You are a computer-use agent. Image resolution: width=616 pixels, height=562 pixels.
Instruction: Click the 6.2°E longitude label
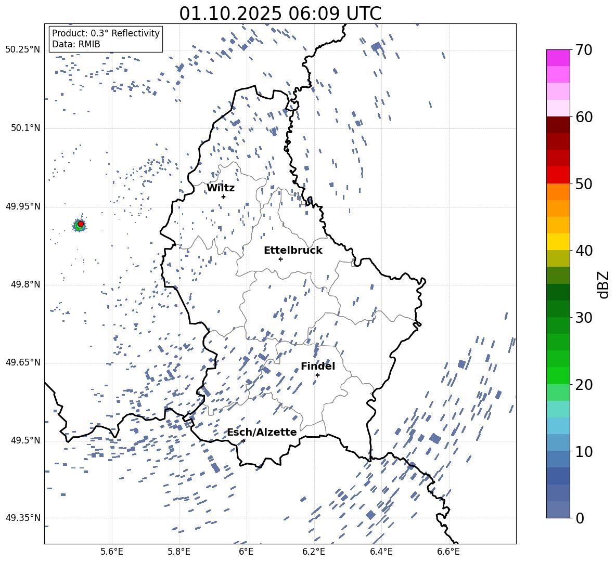point(314,552)
